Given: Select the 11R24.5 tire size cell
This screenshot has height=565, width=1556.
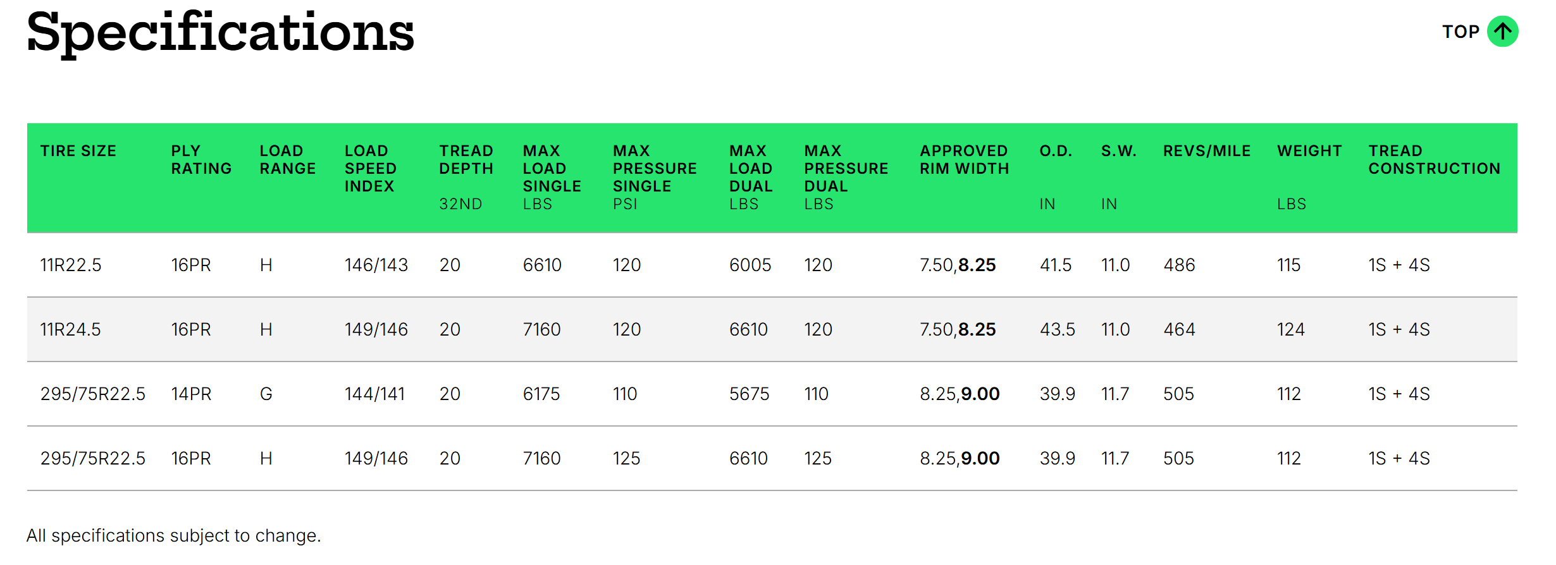Looking at the screenshot, I should click(x=71, y=329).
